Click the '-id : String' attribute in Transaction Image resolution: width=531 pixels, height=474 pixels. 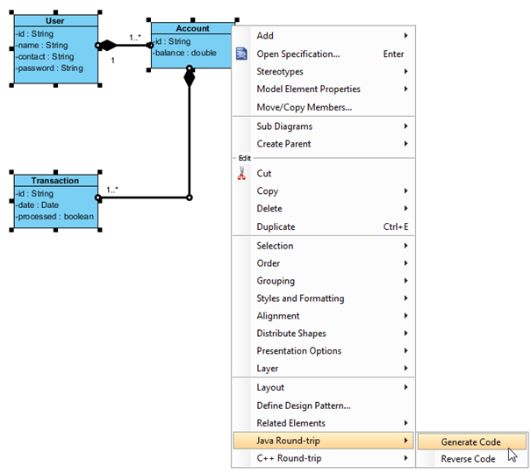[34, 194]
